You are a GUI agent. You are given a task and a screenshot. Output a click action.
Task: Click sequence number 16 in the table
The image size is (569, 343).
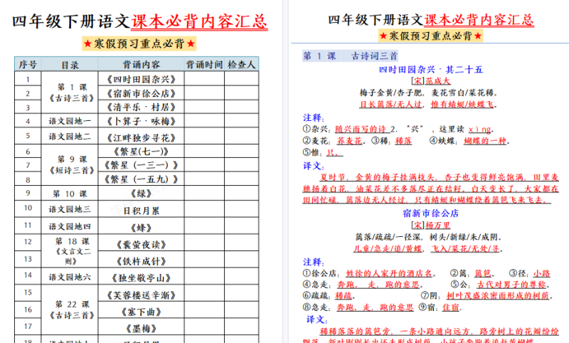click(28, 310)
